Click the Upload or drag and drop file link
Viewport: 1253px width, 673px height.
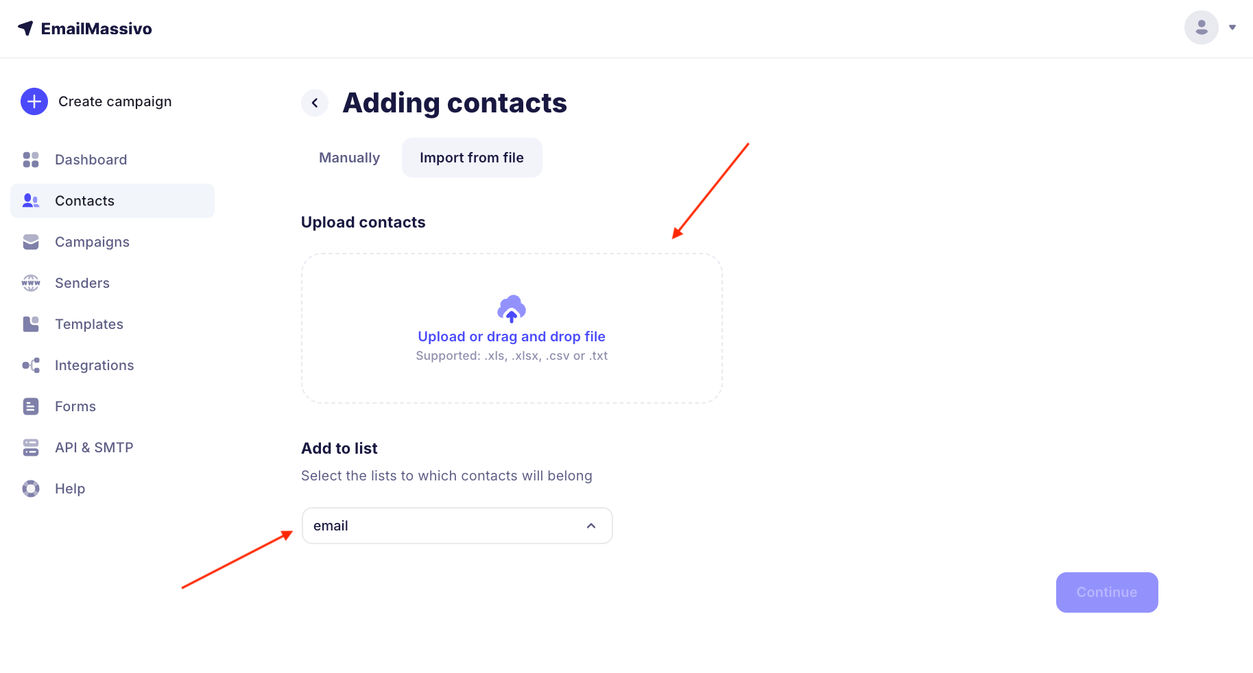tap(512, 336)
